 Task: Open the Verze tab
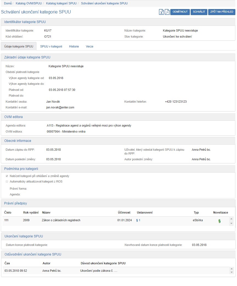(x=89, y=46)
